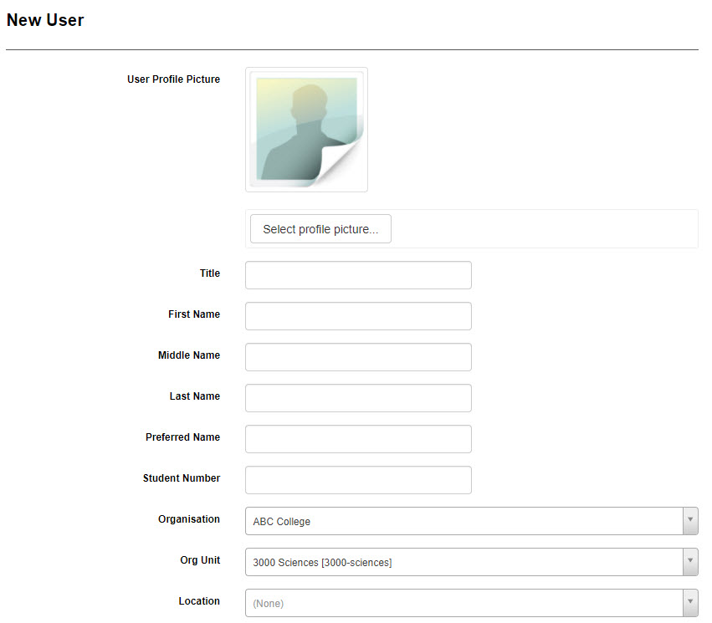712x623 pixels.
Task: Click the arrow on the Organisation combo box
Action: point(690,521)
